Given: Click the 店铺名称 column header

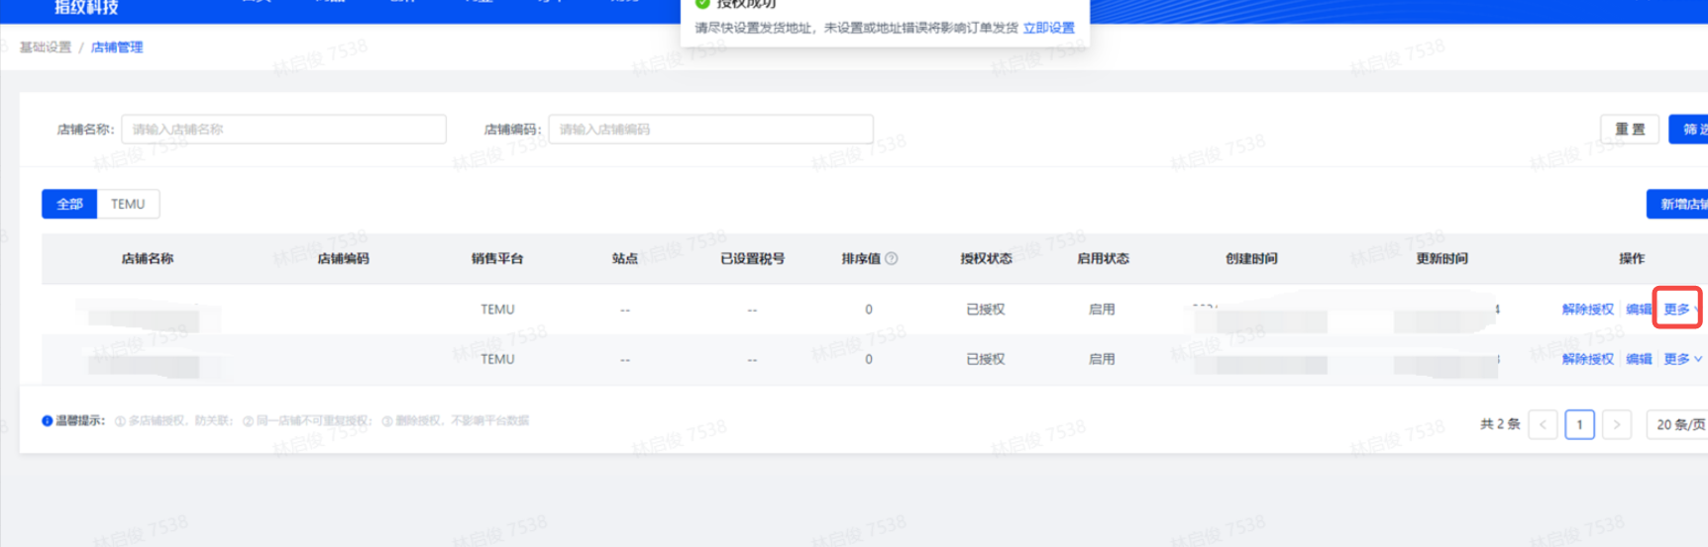Looking at the screenshot, I should click(147, 258).
